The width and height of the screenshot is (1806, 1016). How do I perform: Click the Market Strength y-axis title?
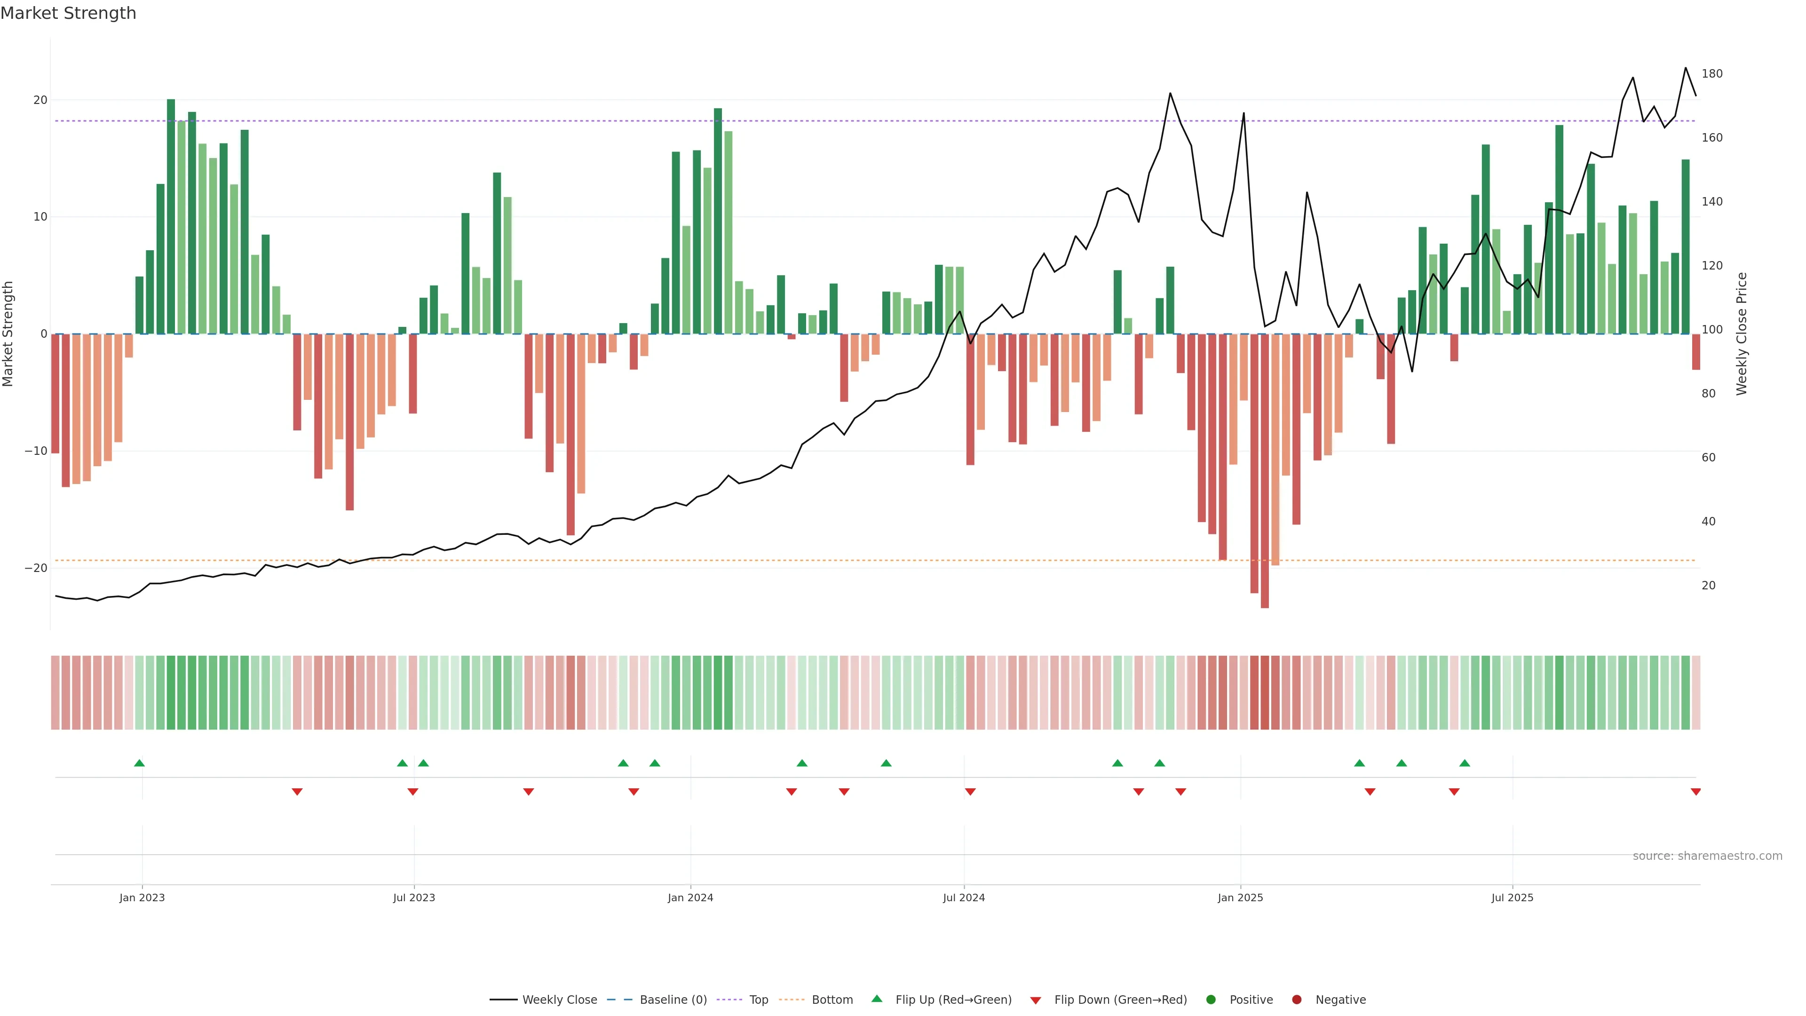[8, 334]
